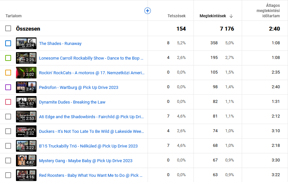Screen dimensions: 288x182
Task: Click the Átlagos megtekintési időtartam header
Action: tap(268, 11)
